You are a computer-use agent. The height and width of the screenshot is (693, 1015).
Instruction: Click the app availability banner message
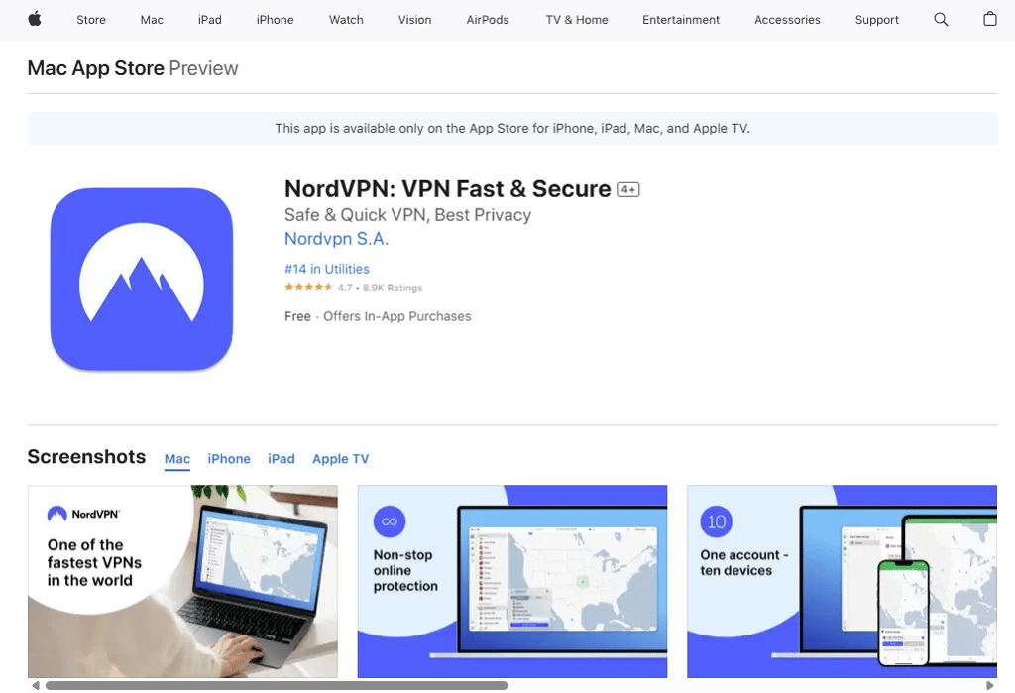(512, 128)
